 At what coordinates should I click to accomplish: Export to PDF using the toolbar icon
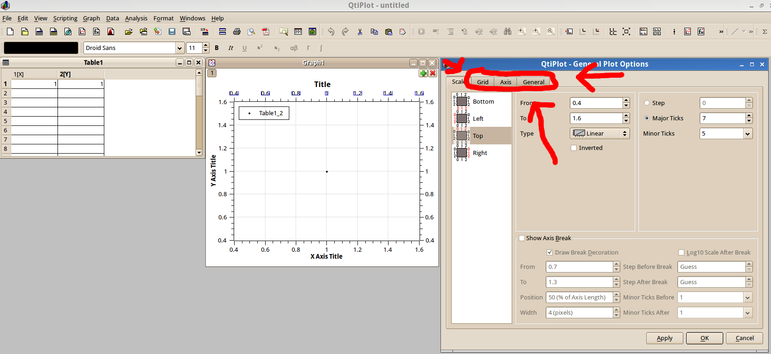click(266, 31)
